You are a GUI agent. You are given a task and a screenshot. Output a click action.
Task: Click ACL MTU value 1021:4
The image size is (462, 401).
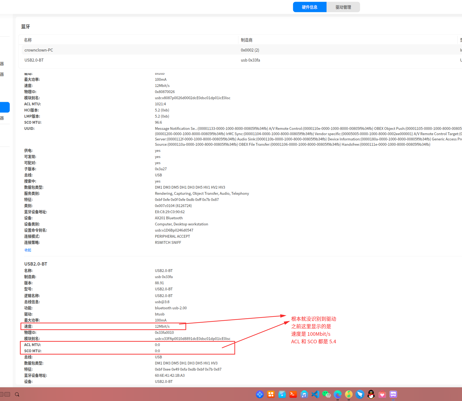[160, 104]
